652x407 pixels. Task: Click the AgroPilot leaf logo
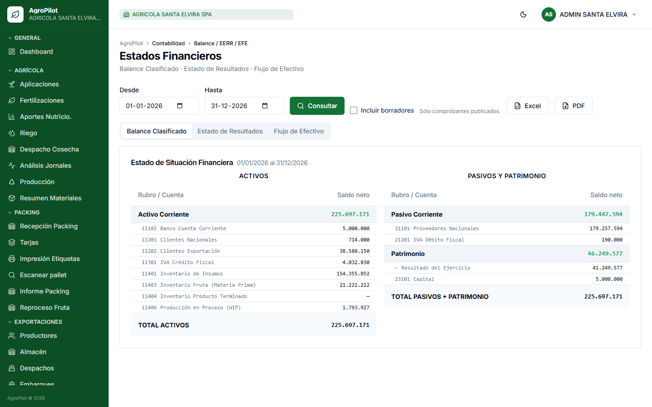coord(15,14)
